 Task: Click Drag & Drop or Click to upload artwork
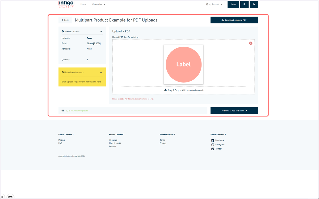(186, 90)
